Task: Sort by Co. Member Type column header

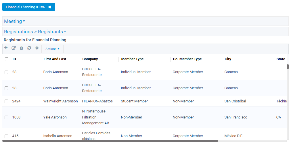Action: [187, 59]
